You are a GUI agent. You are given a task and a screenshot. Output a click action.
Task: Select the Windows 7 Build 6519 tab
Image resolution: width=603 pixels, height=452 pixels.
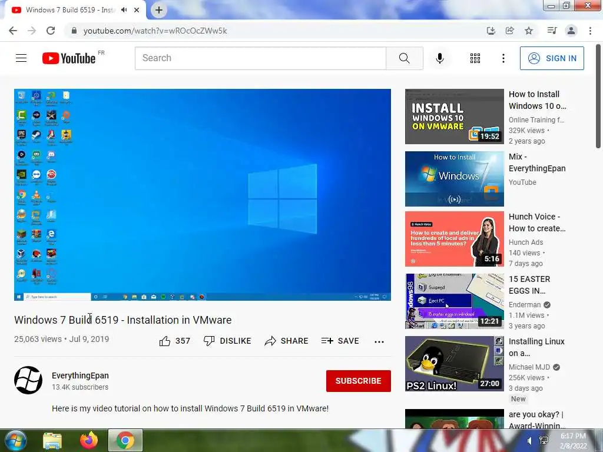pyautogui.click(x=69, y=10)
